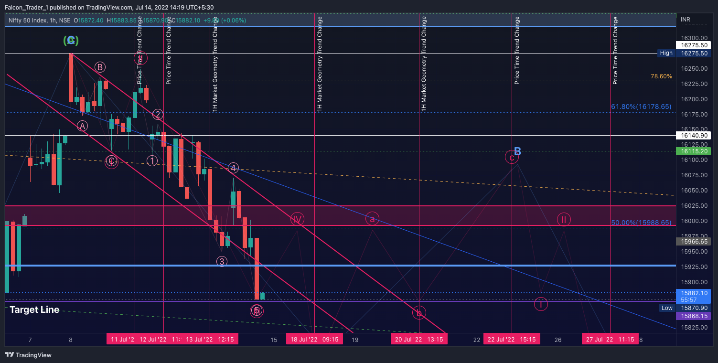718x363 pixels.
Task: Click the Falcon_Trader_1 published header text
Action: (109, 7)
